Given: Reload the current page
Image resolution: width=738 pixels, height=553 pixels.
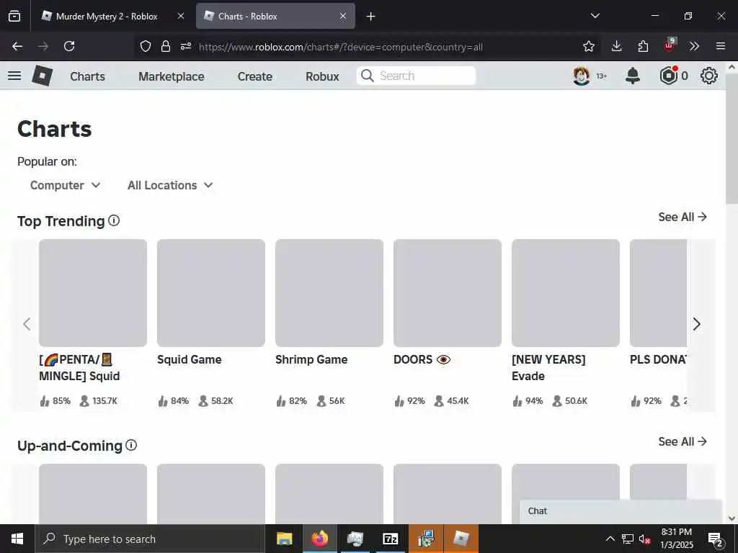Looking at the screenshot, I should tap(69, 46).
